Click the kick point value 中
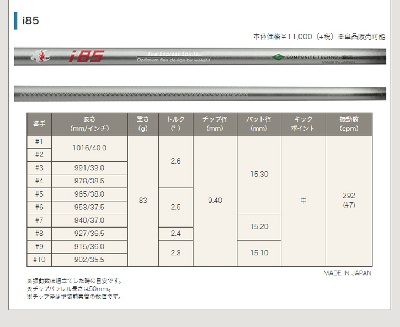Image resolution: width=400 pixels, height=327 pixels. coord(303,201)
